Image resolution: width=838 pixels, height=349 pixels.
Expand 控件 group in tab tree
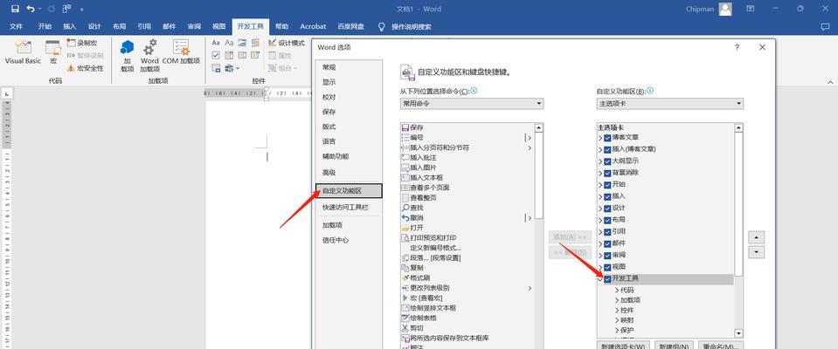(x=617, y=311)
